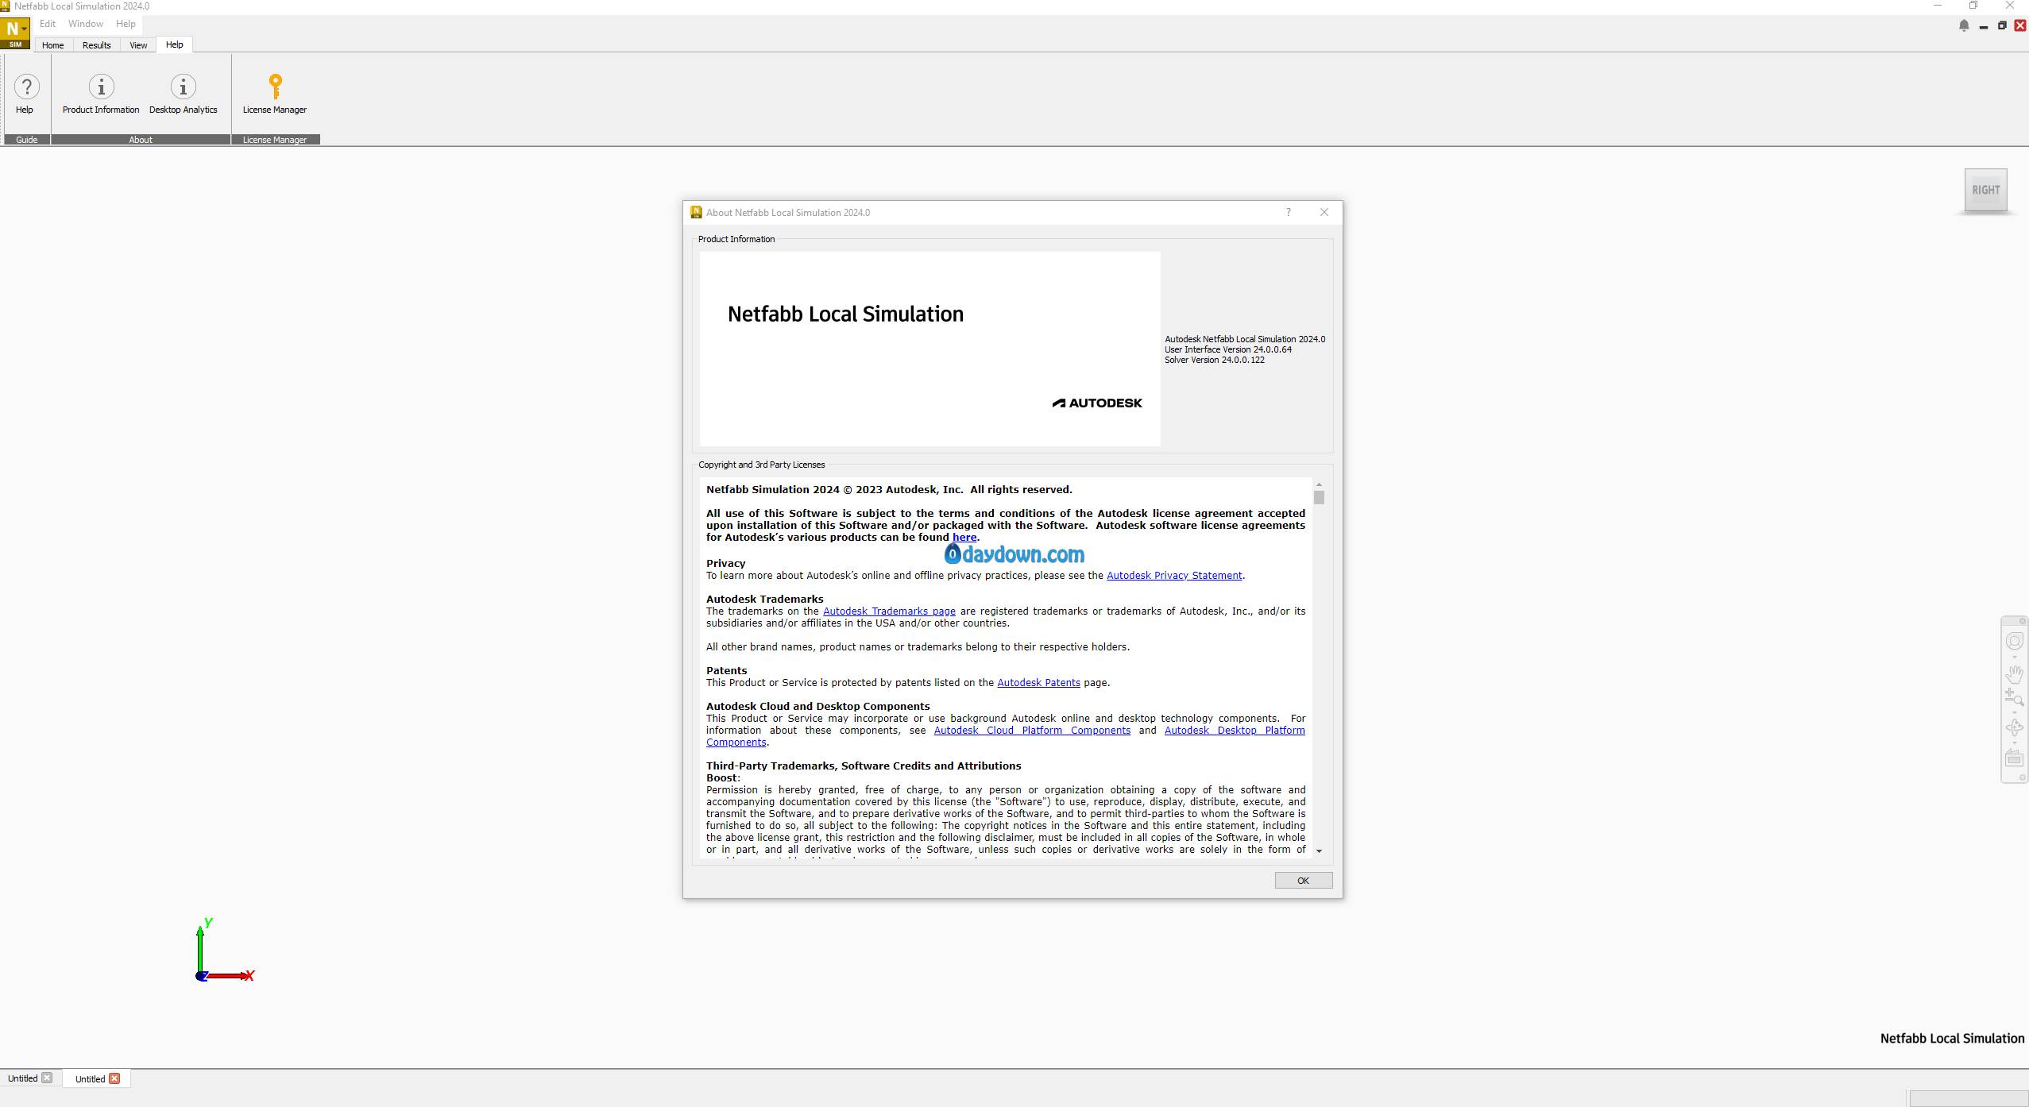Screen dimensions: 2029x1107
Task: Follow the 'here' license agreements link
Action: [964, 538]
